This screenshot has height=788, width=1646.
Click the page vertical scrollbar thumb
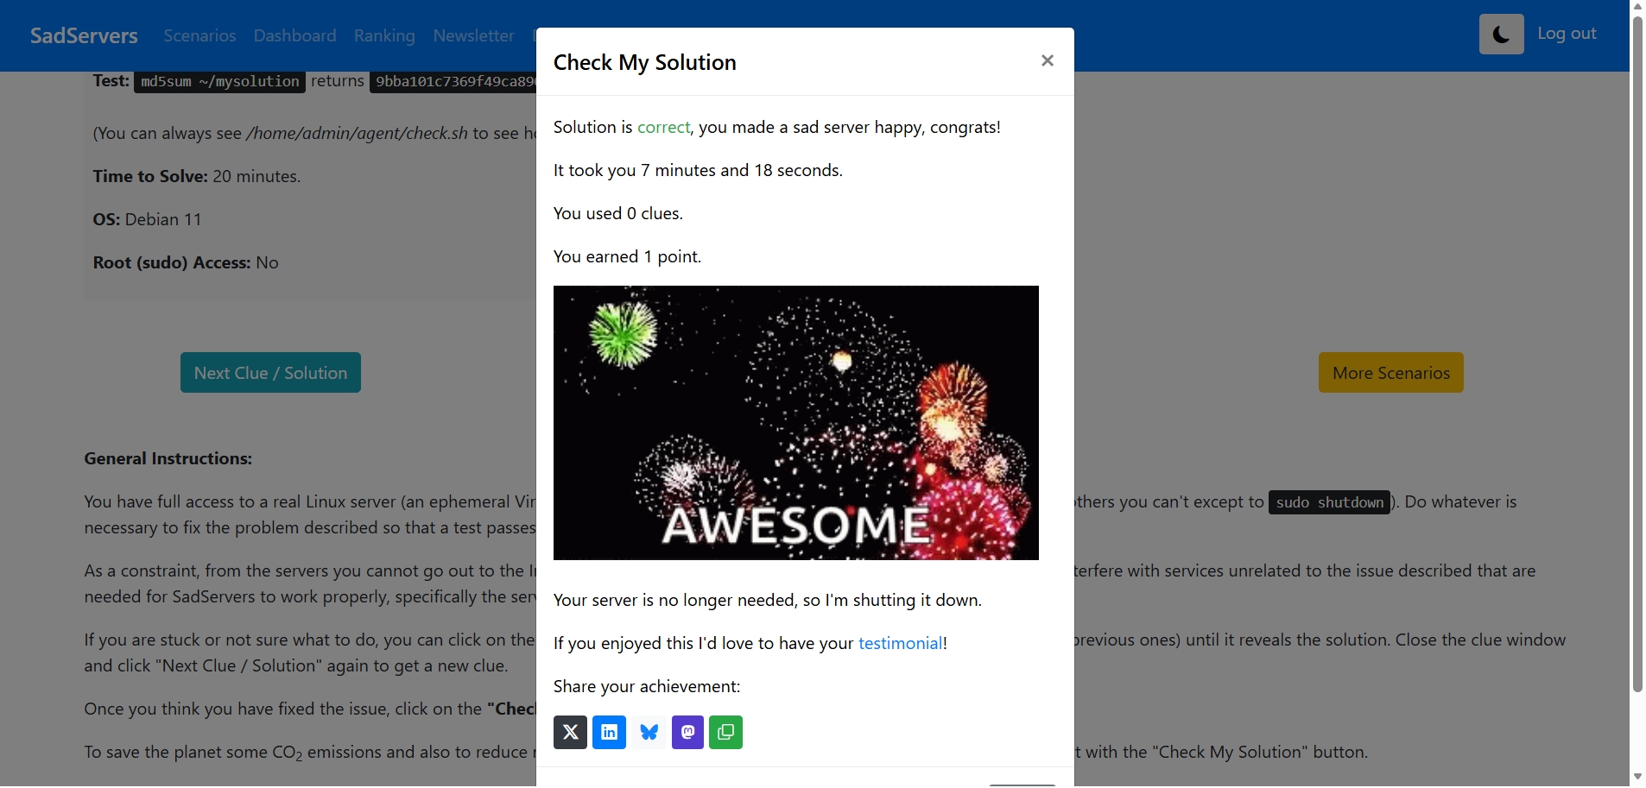(1637, 354)
